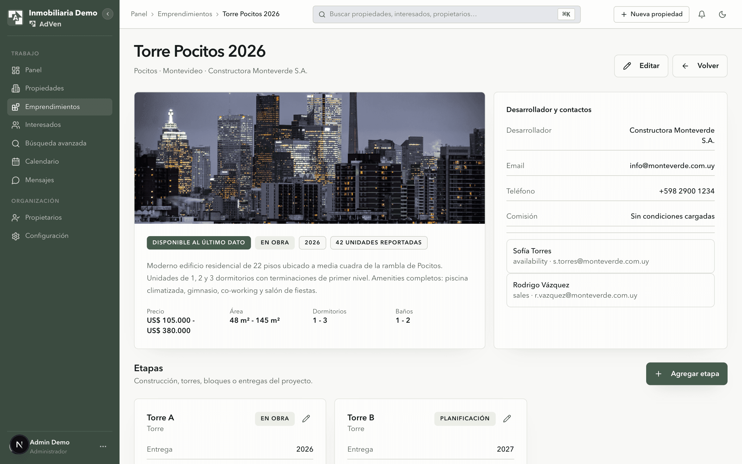Viewport: 742px width, 464px height.
Task: Open the notifications bell
Action: [702, 14]
